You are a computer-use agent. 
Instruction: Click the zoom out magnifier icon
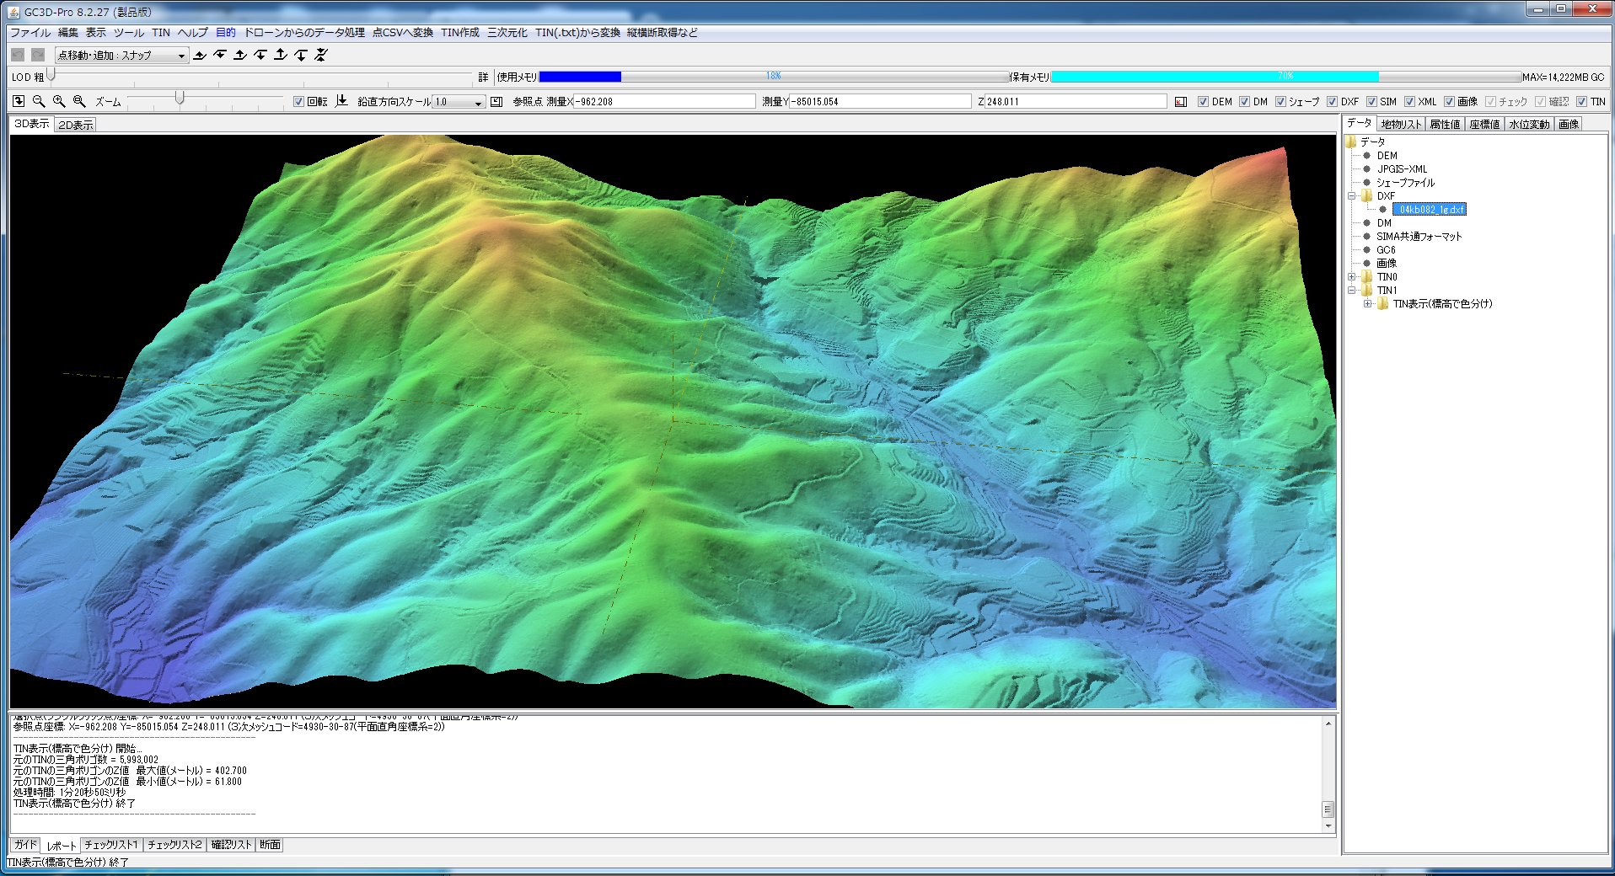pyautogui.click(x=39, y=101)
